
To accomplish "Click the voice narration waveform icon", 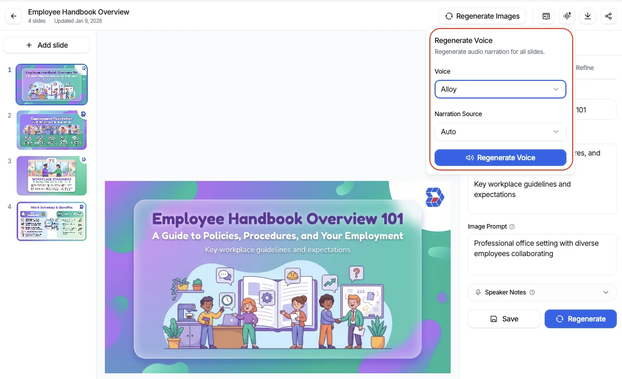I will (x=567, y=16).
